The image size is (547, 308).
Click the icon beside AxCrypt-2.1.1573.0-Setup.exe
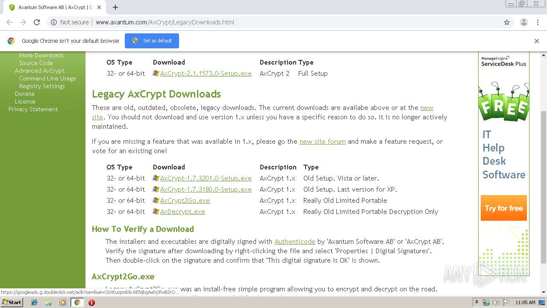(156, 74)
